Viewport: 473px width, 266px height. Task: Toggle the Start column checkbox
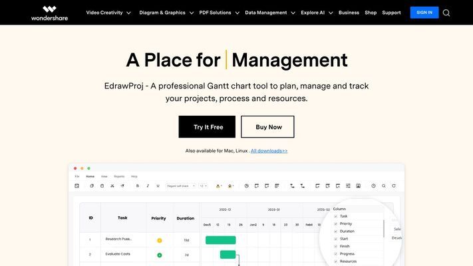(x=335, y=239)
